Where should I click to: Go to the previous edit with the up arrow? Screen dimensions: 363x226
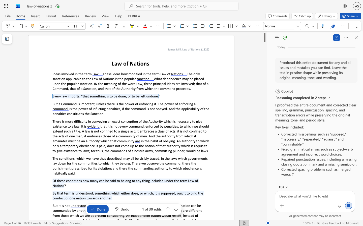[168, 209]
